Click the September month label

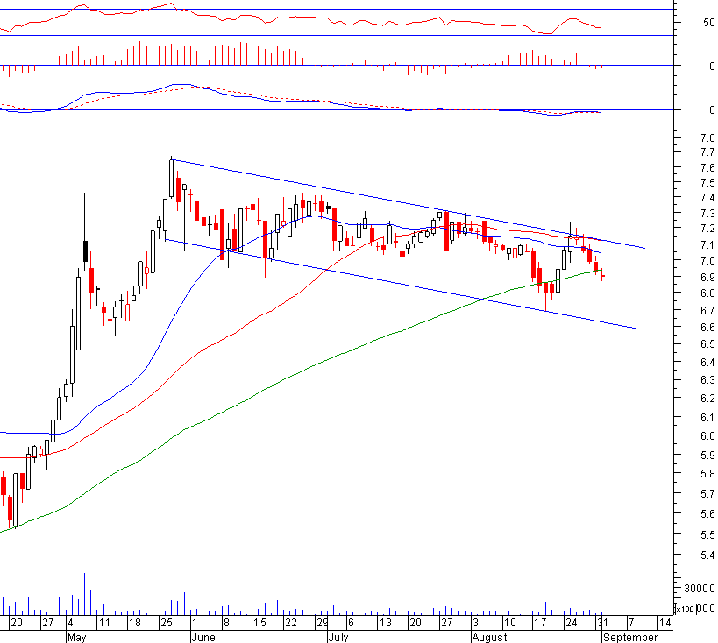point(630,637)
